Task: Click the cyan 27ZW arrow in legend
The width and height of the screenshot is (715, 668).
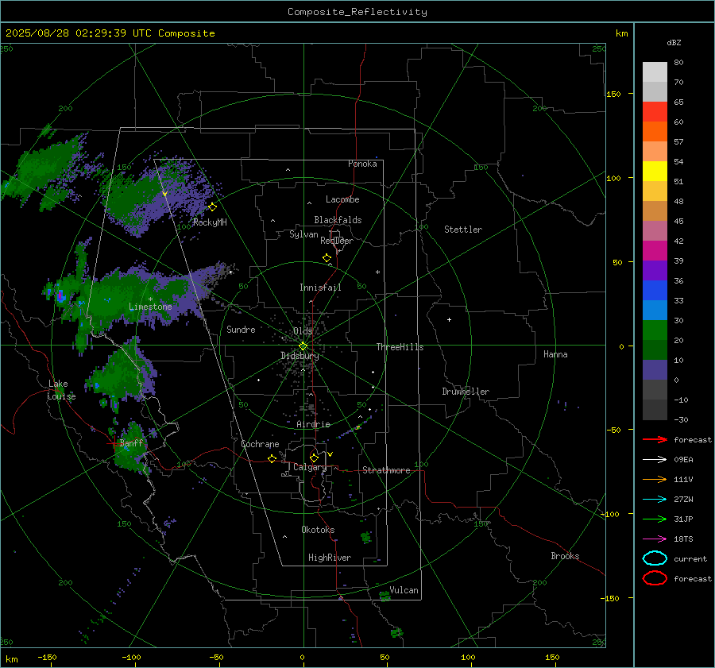Action: [655, 500]
